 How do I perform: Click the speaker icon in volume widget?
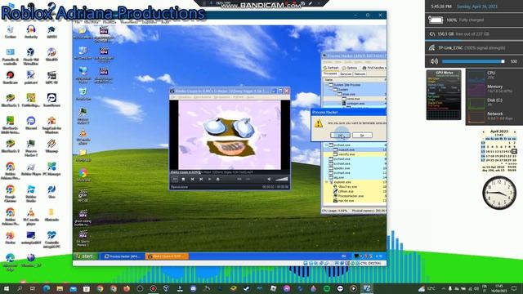point(434,61)
